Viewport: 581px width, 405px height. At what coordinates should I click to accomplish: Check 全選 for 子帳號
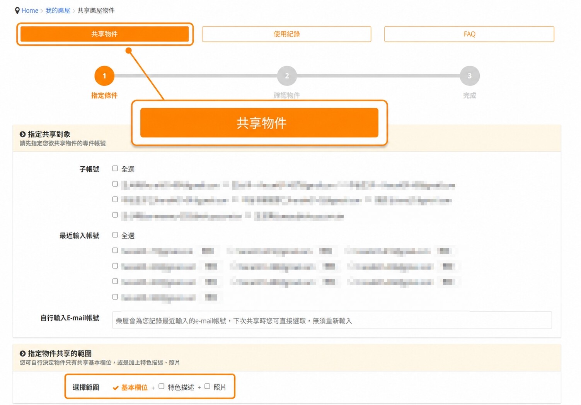pyautogui.click(x=115, y=168)
